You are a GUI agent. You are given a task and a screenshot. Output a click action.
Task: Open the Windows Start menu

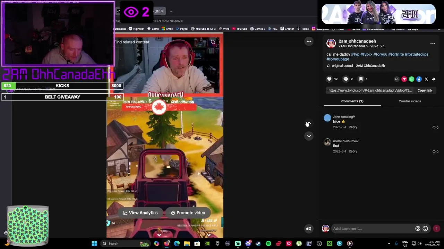(94, 243)
